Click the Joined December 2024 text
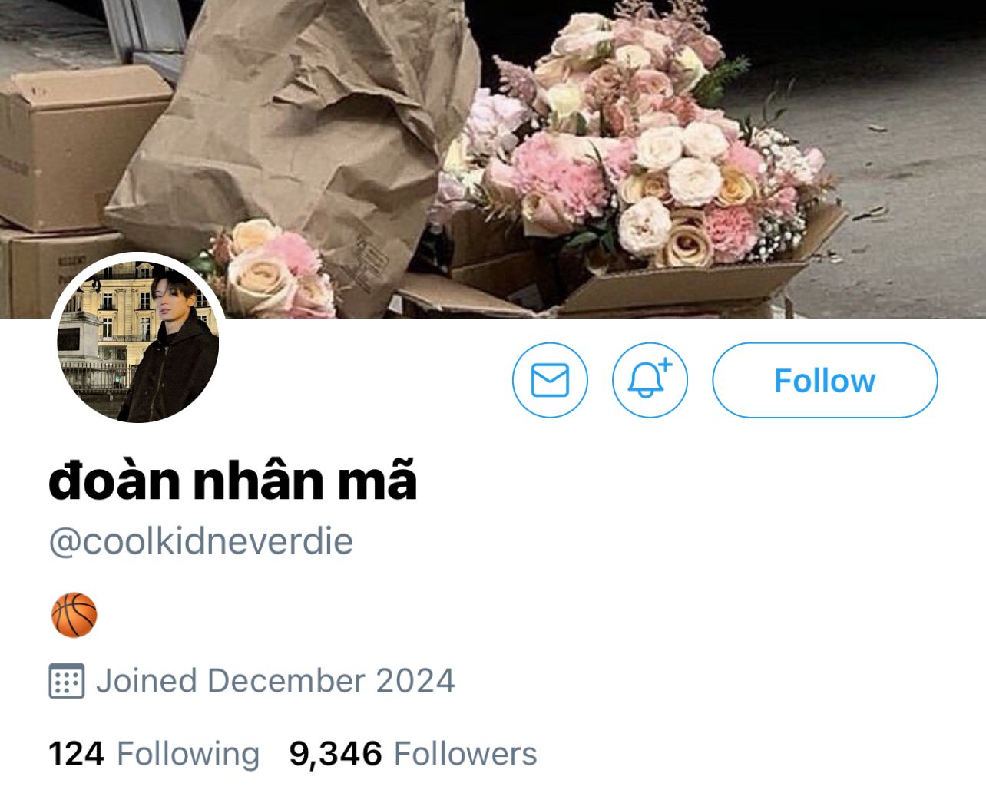The image size is (986, 803). pyautogui.click(x=275, y=681)
